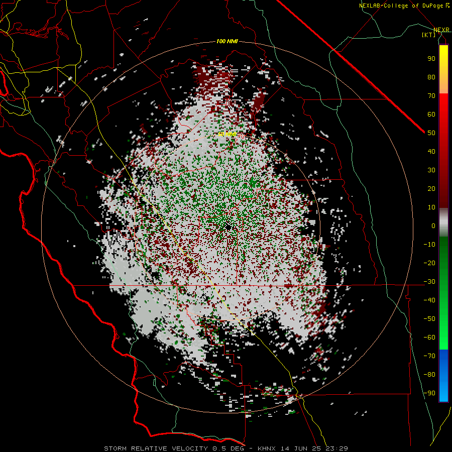Click the 60 value on the velocity scale
The image size is (452, 452).
coord(431,114)
